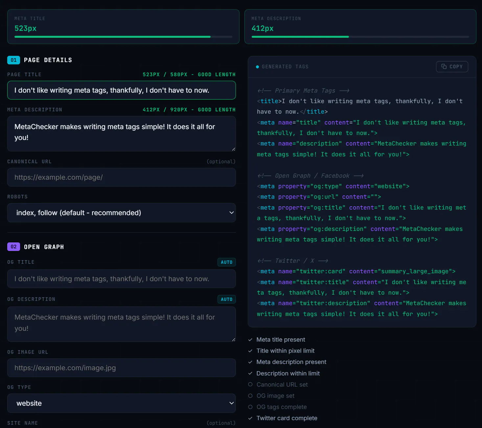This screenshot has height=428, width=482.
Task: Click the empty circle beside Canonical URL set
Action: [250, 384]
